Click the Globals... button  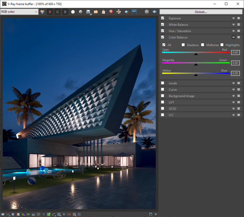point(201,12)
